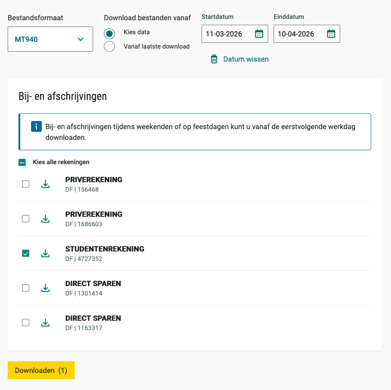
Task: Uncheck the Kies alle rekeningen checkbox
Action: point(22,162)
